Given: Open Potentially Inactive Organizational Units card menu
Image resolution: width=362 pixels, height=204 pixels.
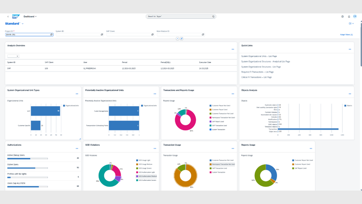Looking at the screenshot, I should 155,94.
